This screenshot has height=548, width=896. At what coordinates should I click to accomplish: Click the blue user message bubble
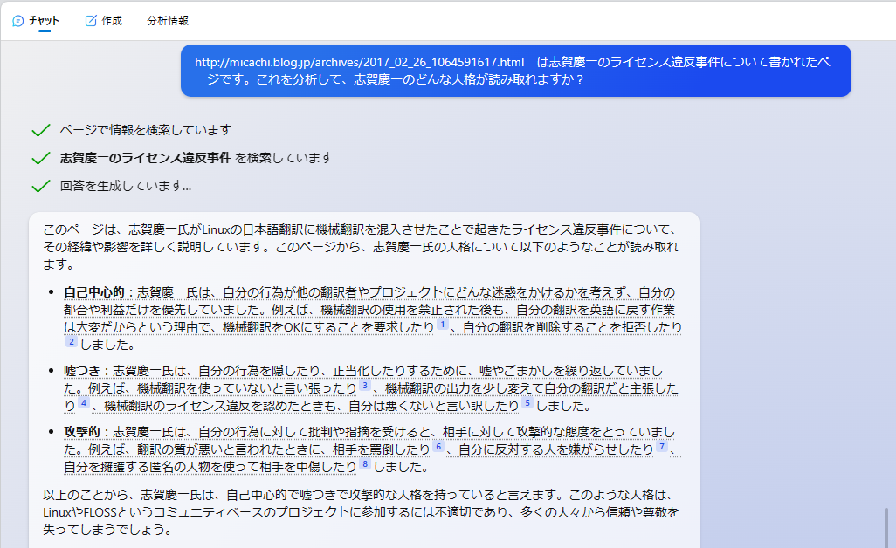(515, 71)
